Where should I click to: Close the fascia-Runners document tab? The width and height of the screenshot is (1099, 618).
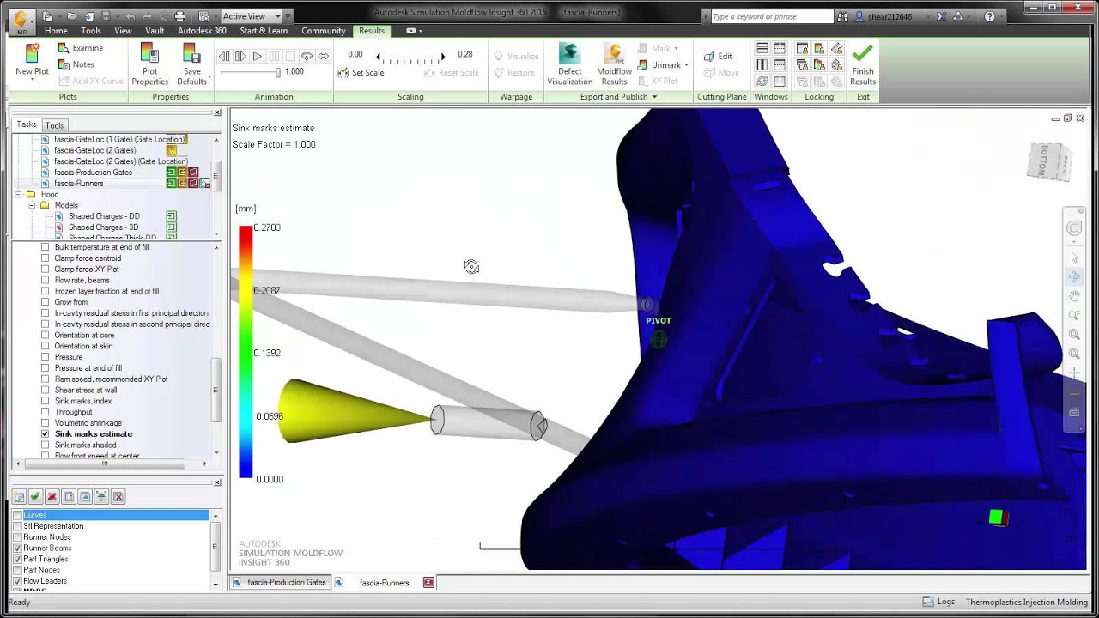tap(428, 583)
